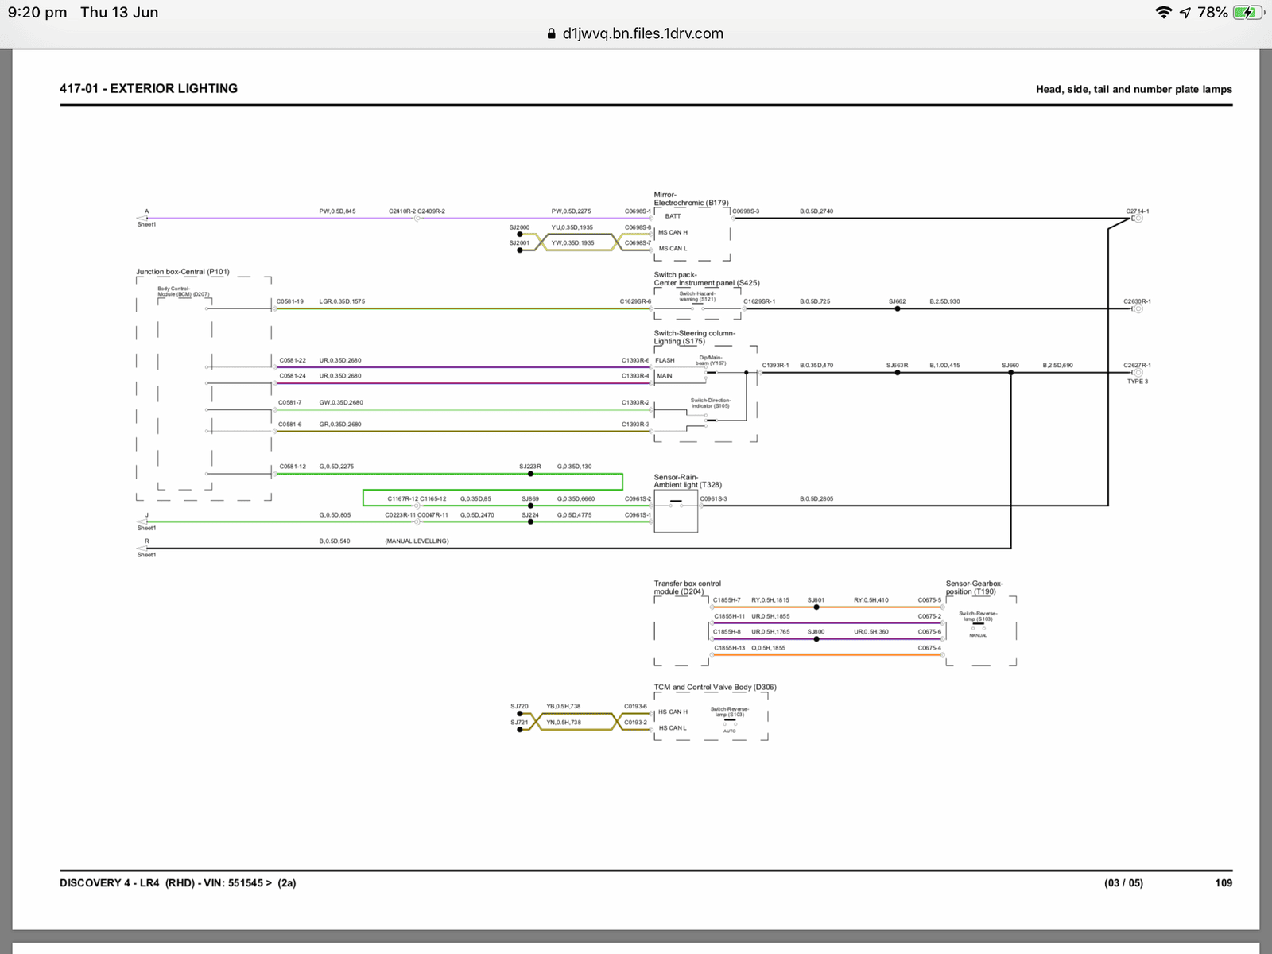Tap the location services arrow icon
The image size is (1272, 954).
pos(1185,12)
